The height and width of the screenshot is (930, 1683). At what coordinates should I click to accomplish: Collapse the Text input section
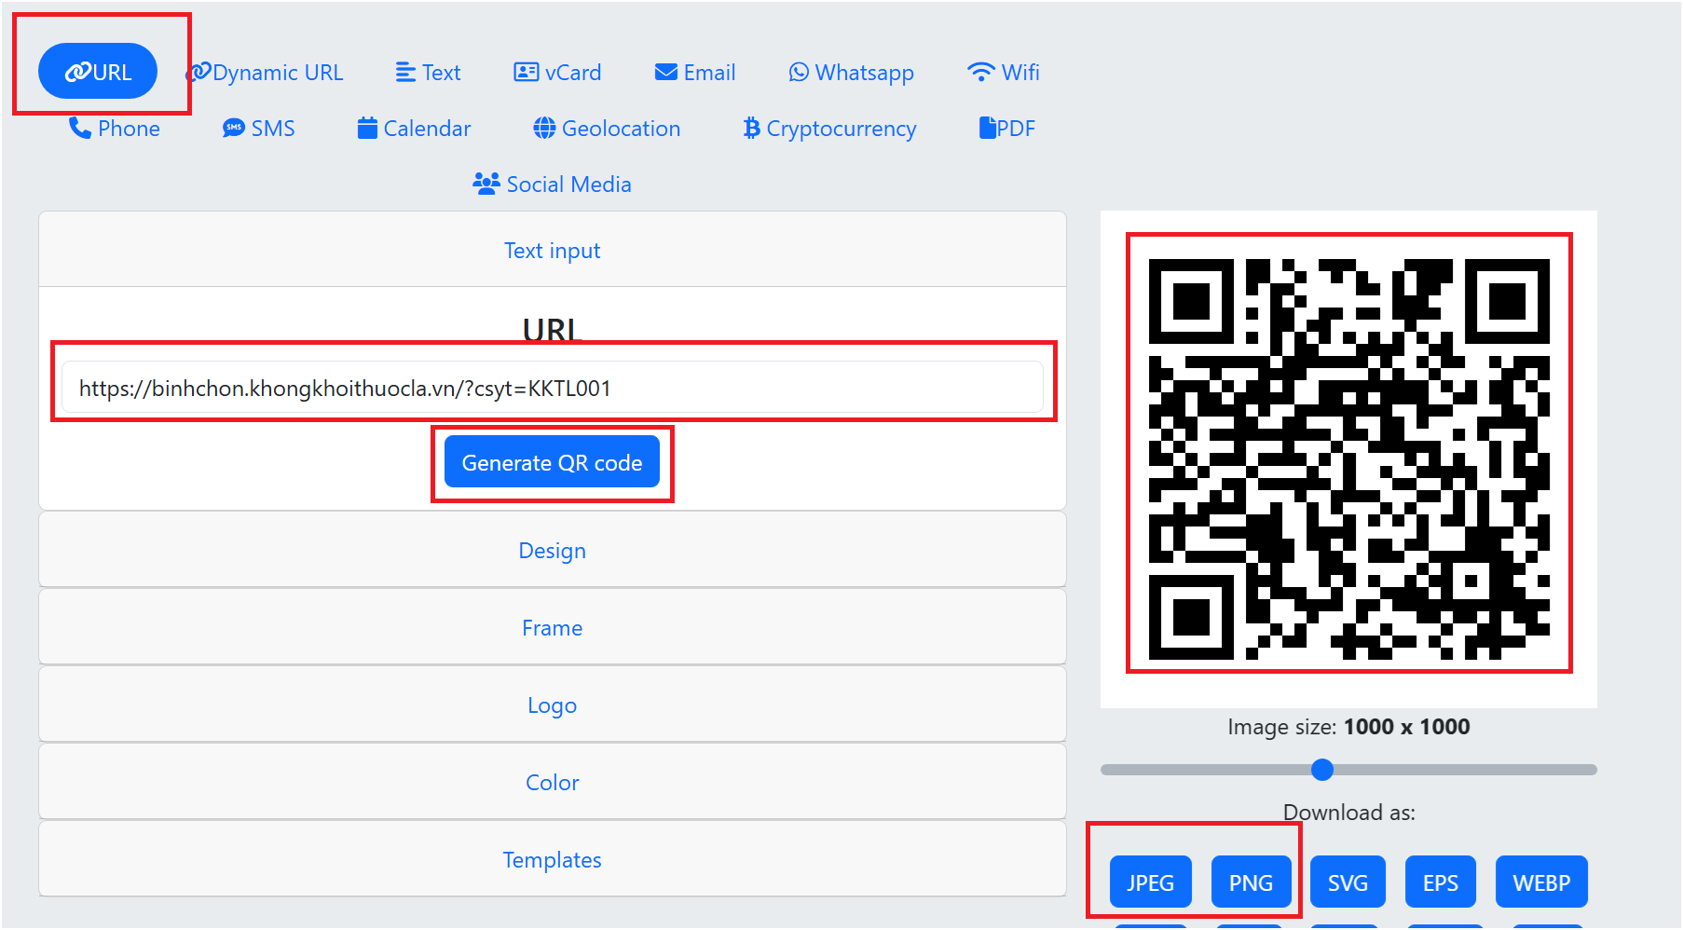coord(553,250)
